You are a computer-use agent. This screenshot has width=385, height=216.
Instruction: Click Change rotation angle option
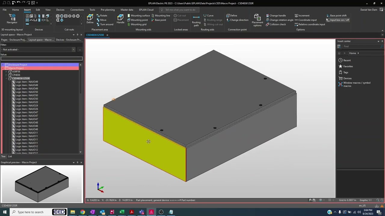(x=279, y=20)
